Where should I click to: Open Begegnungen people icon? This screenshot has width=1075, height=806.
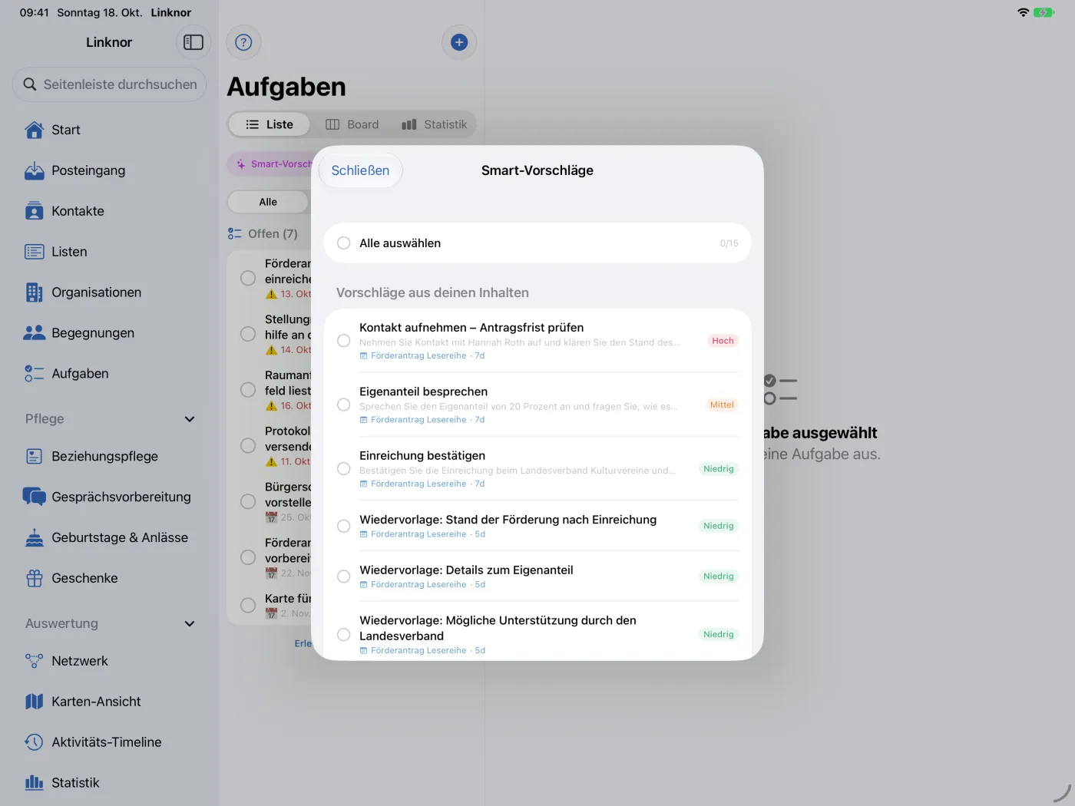[x=35, y=333]
